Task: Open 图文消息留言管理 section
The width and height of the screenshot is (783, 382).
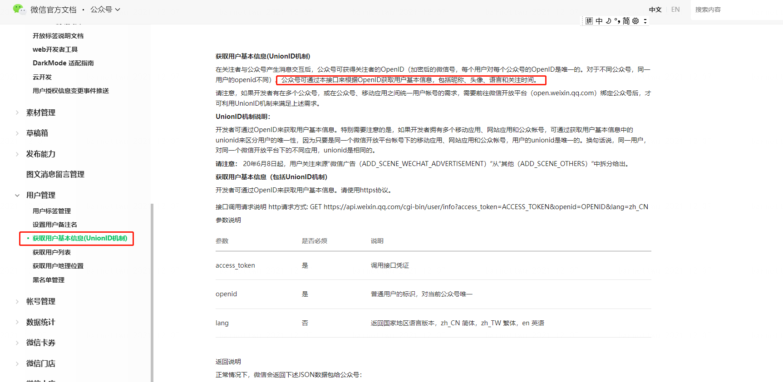Action: point(55,174)
